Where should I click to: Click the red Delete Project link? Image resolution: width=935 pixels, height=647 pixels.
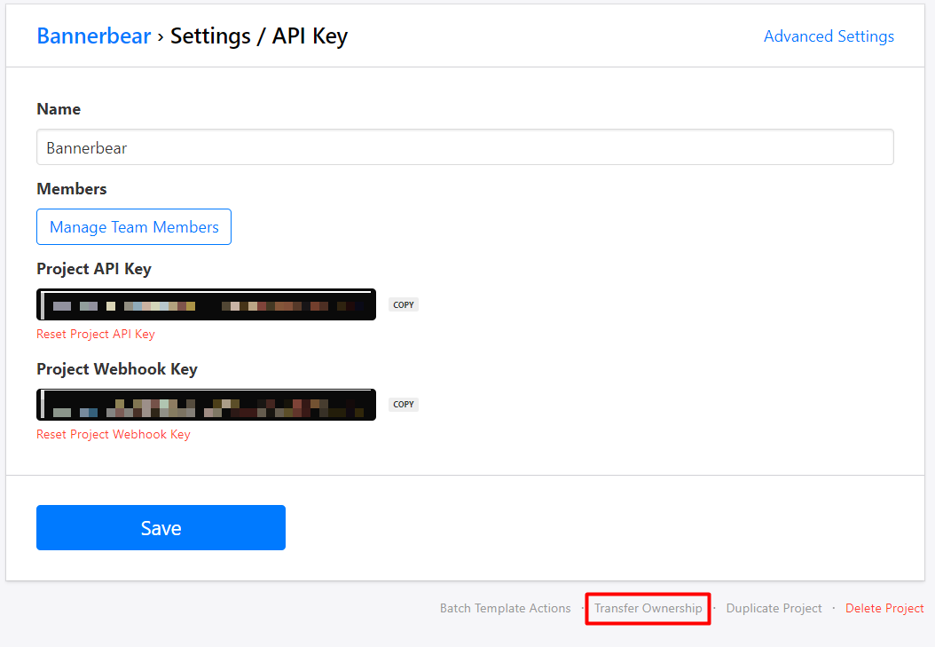pos(884,609)
